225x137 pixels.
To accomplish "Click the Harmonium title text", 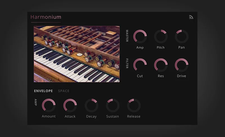I will coord(46,17).
